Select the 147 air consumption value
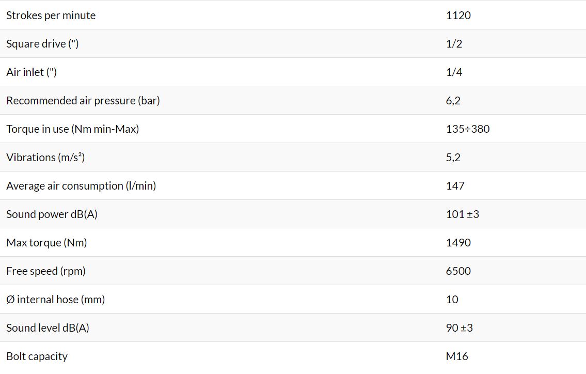This screenshot has height=374, width=586. pyautogui.click(x=455, y=186)
